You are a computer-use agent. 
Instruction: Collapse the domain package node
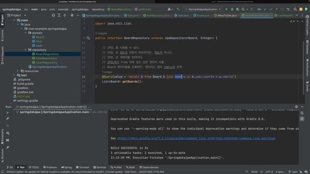coord(26,33)
